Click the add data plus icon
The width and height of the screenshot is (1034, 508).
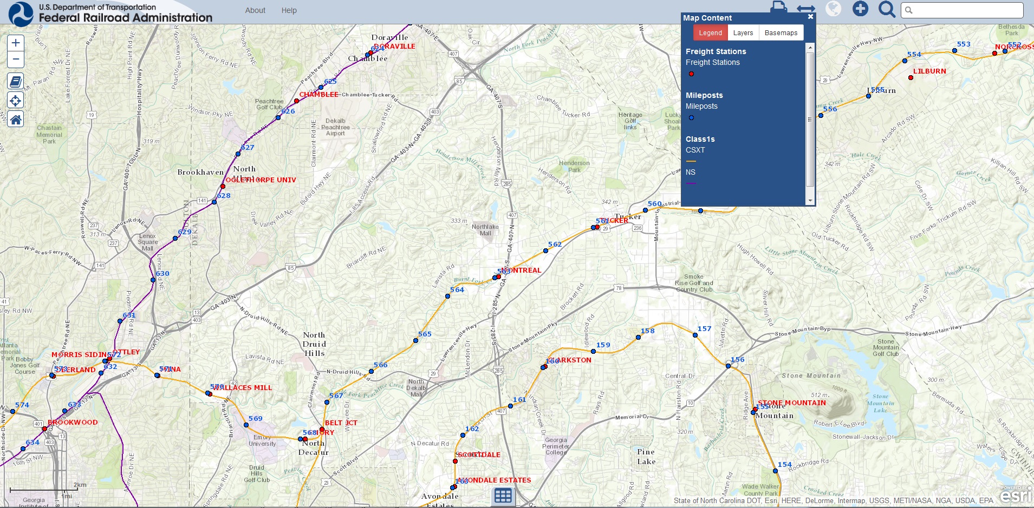[x=861, y=9]
